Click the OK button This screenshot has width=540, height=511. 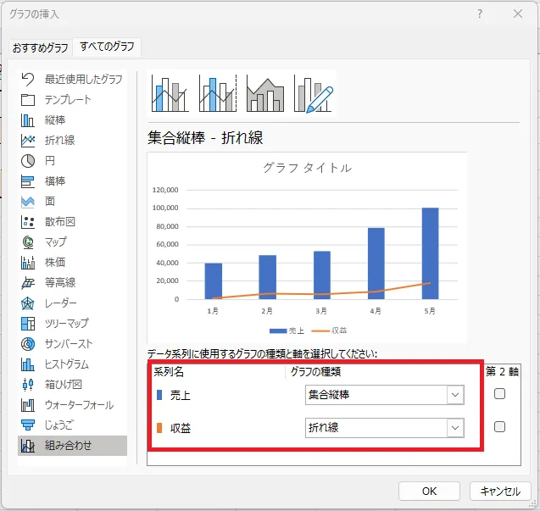pyautogui.click(x=429, y=491)
